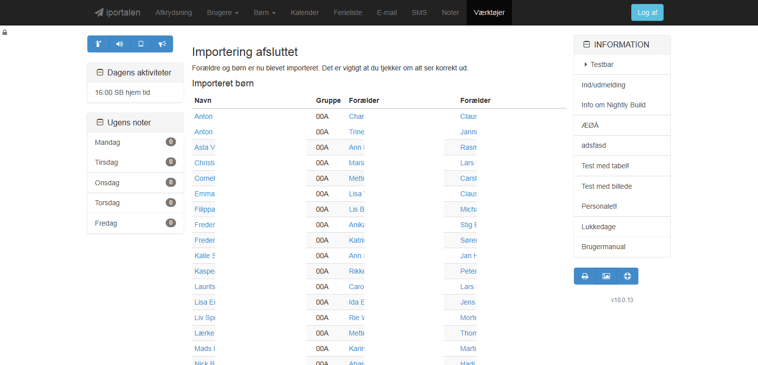Open the ÆØÅ information item

point(622,125)
